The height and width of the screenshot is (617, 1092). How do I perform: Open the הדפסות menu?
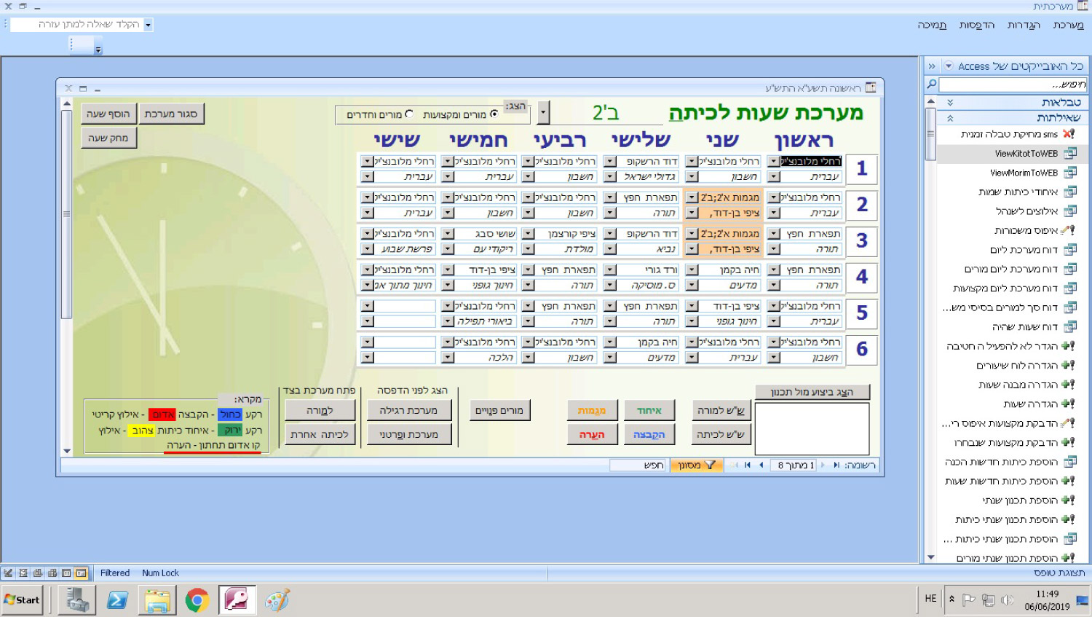point(977,25)
